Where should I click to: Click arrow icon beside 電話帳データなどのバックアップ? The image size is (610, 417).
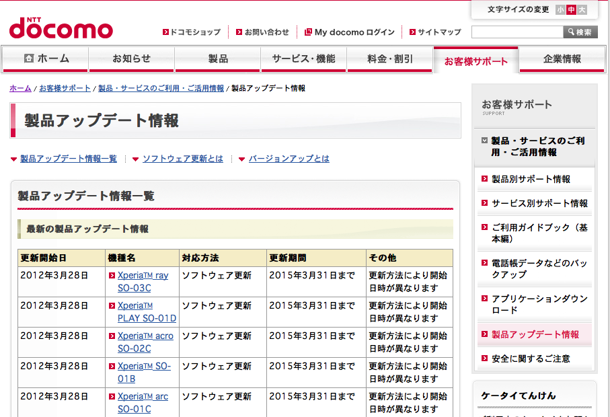[x=484, y=263]
